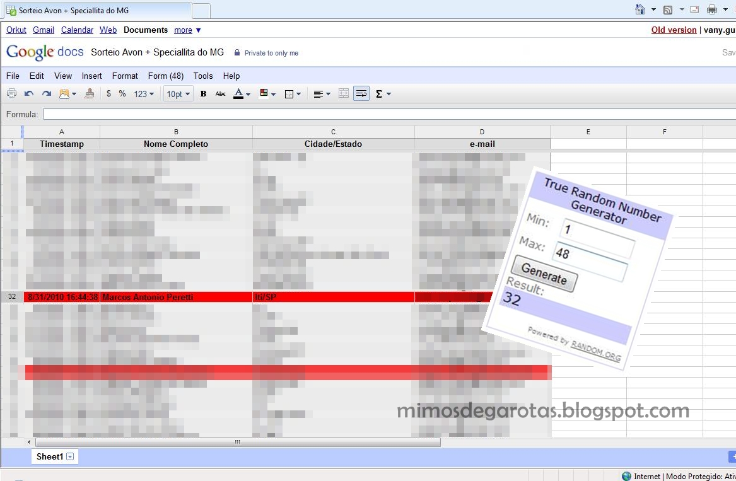This screenshot has width=736, height=481.
Task: Click the browser read mail icon
Action: click(694, 9)
